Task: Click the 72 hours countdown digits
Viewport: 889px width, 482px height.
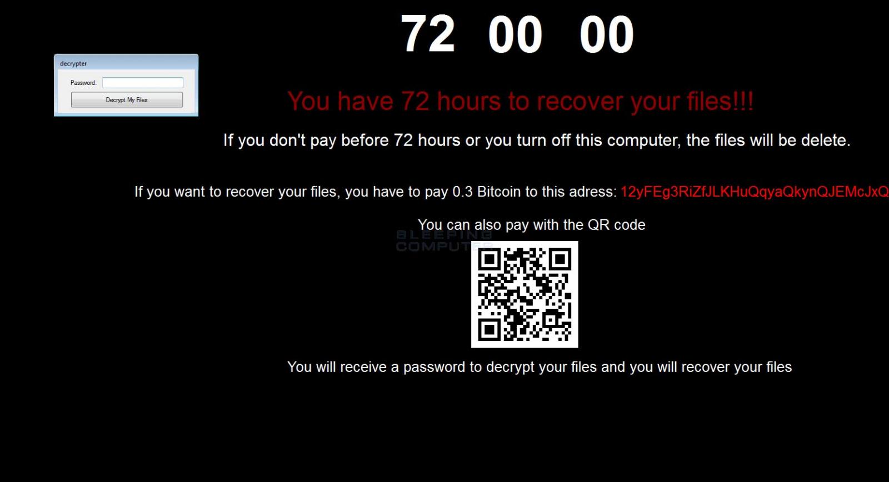Action: pos(428,34)
